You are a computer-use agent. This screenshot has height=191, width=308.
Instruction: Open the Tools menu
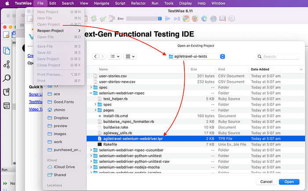click(x=169, y=4)
